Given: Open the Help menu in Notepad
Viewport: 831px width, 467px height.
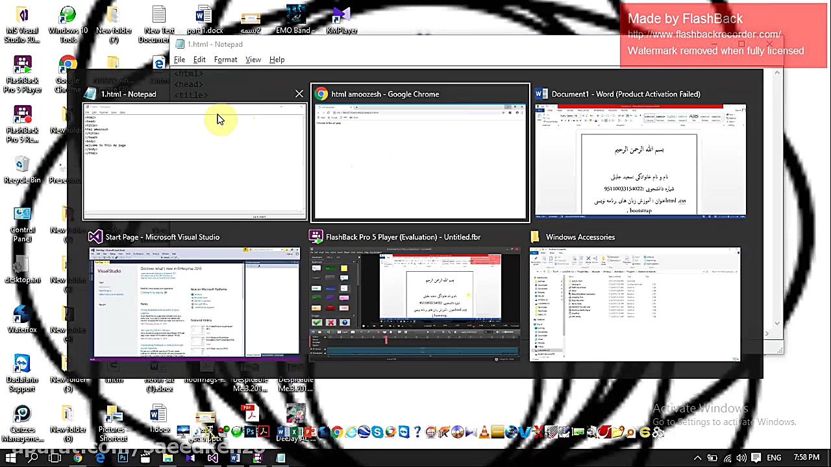Looking at the screenshot, I should pos(277,60).
